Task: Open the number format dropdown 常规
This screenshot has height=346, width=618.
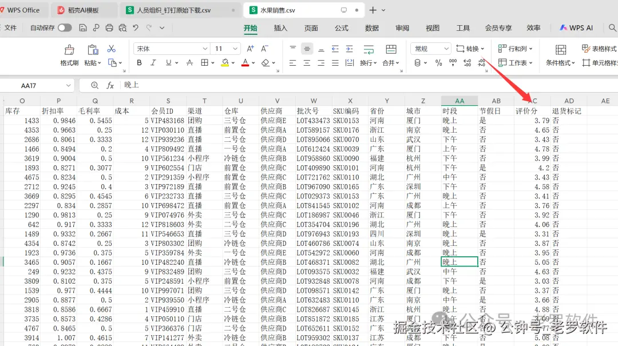Action: (446, 49)
